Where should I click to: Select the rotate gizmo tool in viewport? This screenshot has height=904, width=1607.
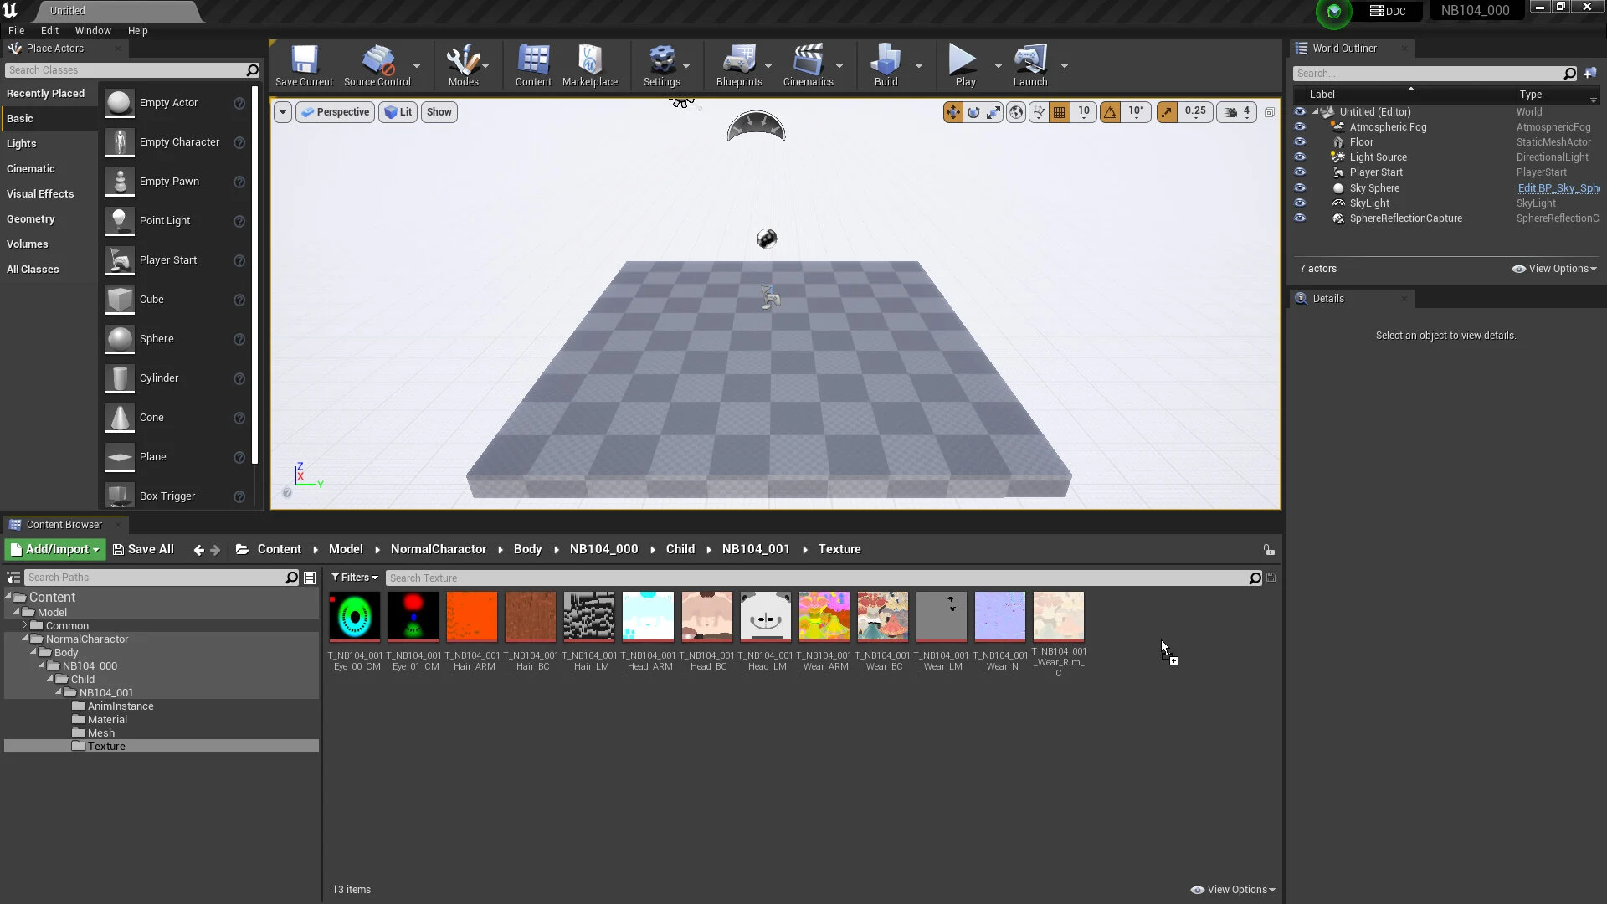(x=973, y=112)
